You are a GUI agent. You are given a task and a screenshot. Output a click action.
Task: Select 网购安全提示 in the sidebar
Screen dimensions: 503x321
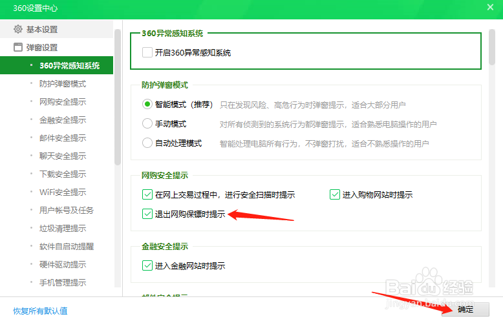pyautogui.click(x=63, y=102)
